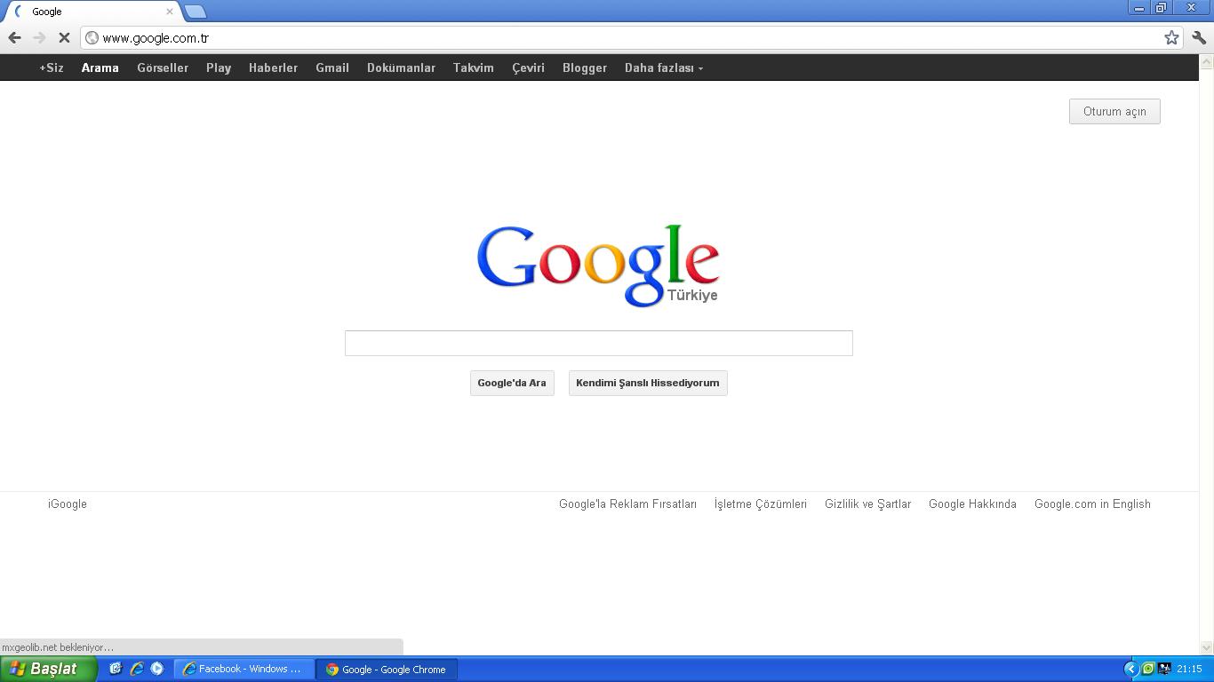Open Çeviri in the Google top bar
Screen dimensions: 1214x682
click(528, 67)
